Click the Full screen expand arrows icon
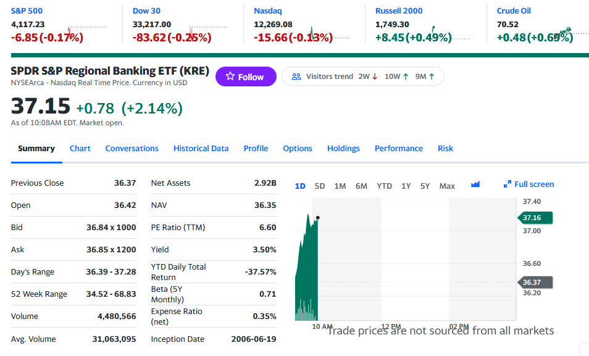This screenshot has height=356, width=589. coord(507,184)
